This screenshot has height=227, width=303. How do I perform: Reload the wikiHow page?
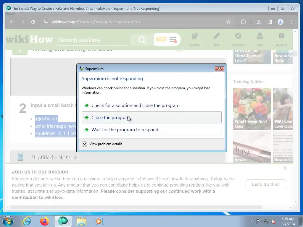point(33,22)
